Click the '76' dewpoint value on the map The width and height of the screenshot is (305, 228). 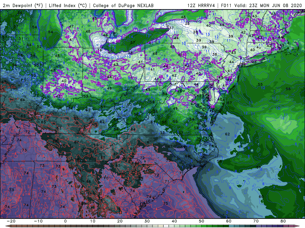100,50
